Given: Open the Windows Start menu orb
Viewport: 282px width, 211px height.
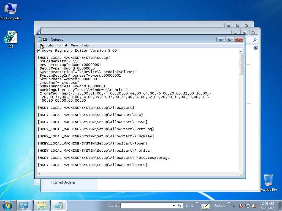Looking at the screenshot, I should pyautogui.click(x=7, y=206).
